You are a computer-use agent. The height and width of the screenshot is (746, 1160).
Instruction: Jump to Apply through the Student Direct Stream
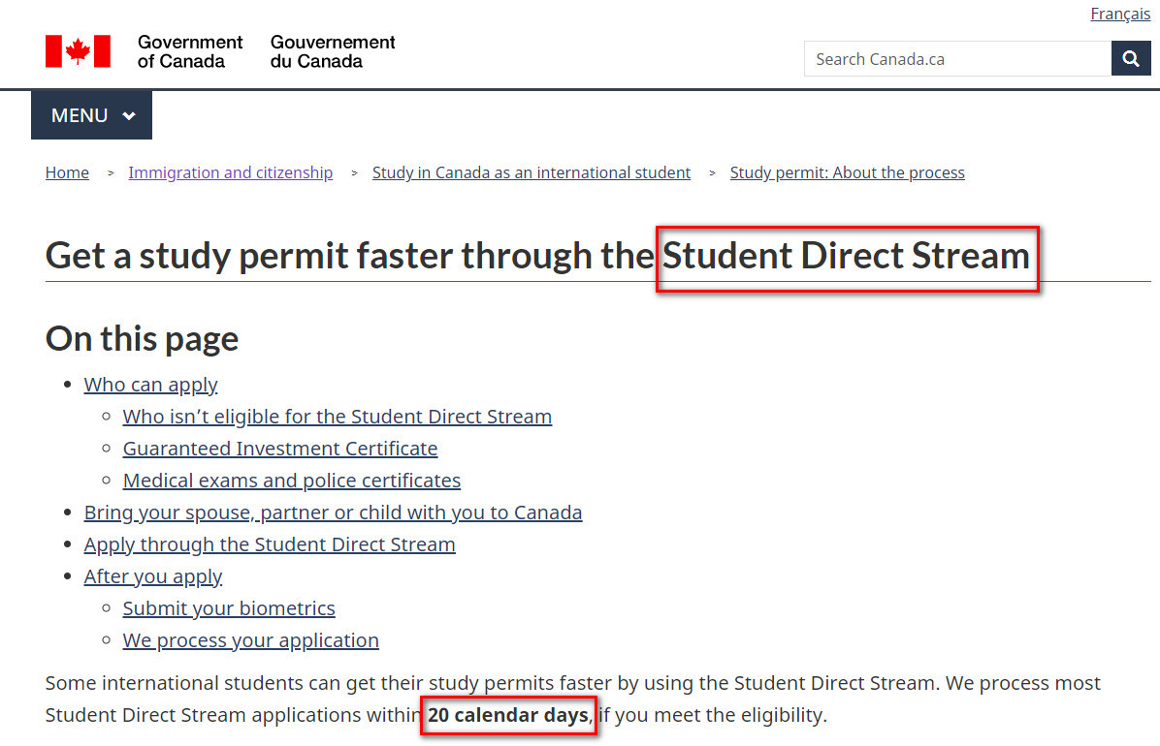point(270,544)
